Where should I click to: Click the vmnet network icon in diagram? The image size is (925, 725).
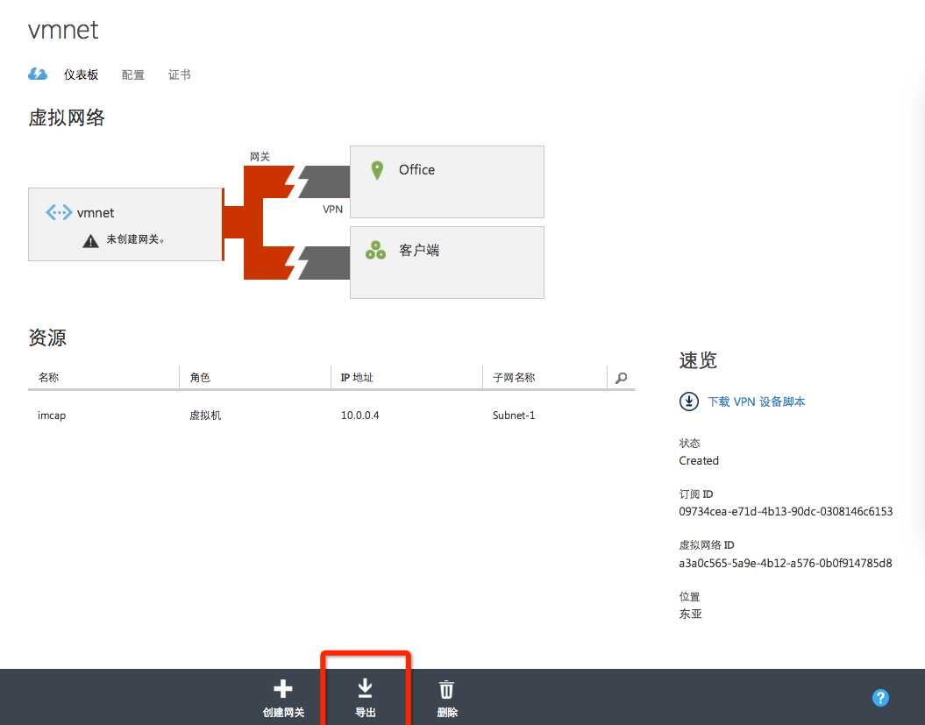[59, 212]
